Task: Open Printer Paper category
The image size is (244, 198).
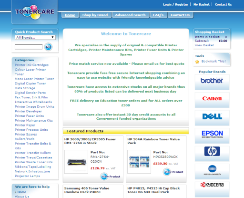Action: [25, 125]
